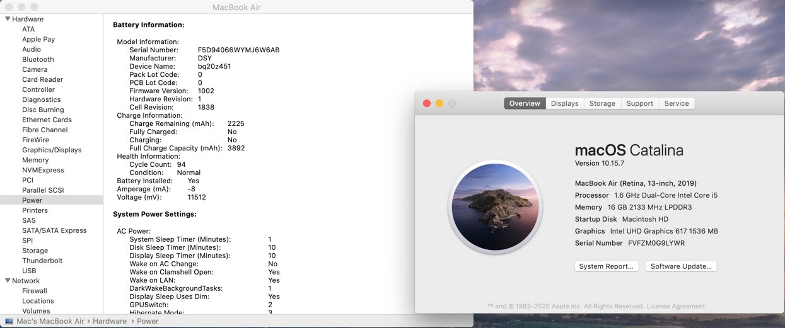Click the computer icon in the path bar
Screen dimensions: 785x328
click(9, 321)
